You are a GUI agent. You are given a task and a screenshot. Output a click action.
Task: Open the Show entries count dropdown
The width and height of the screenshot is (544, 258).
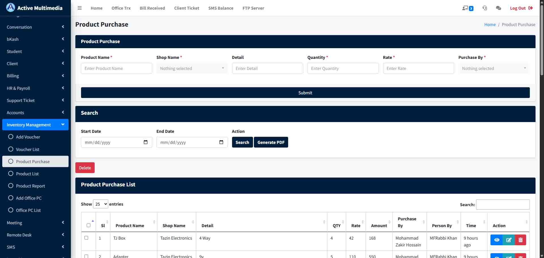pyautogui.click(x=101, y=204)
